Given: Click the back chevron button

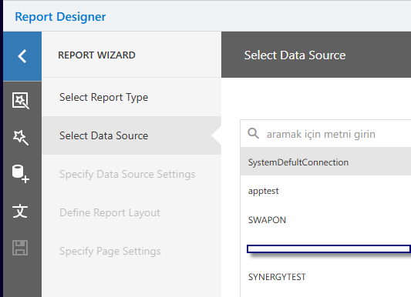Looking at the screenshot, I should click(22, 56).
